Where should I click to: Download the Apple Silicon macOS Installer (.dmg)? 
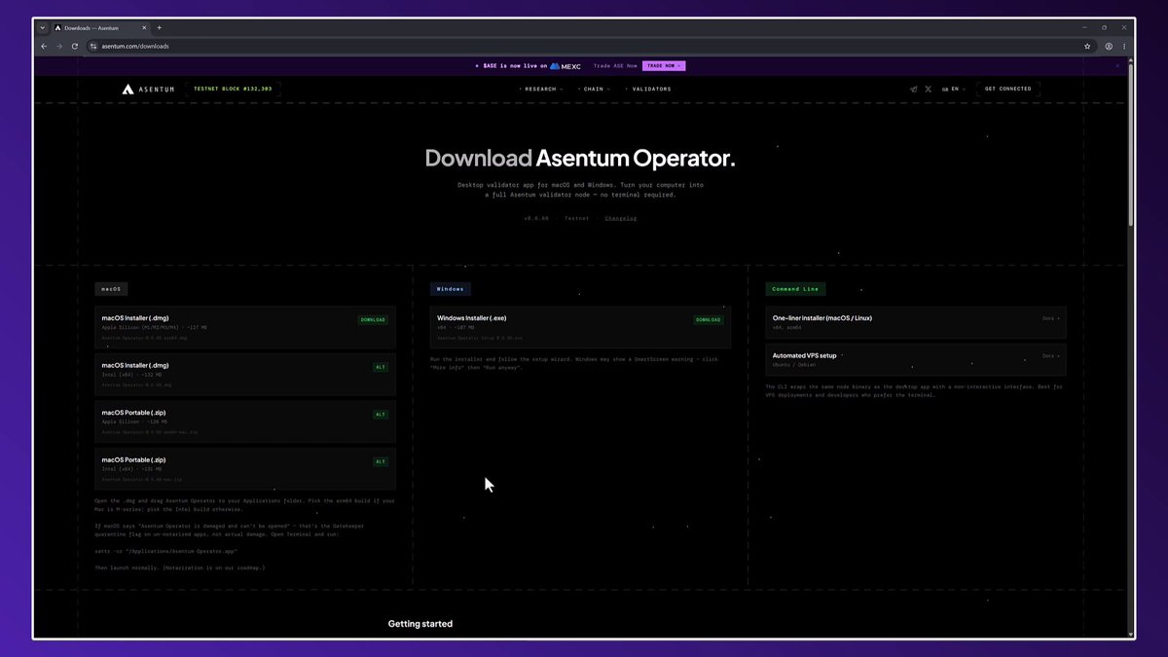pos(374,319)
